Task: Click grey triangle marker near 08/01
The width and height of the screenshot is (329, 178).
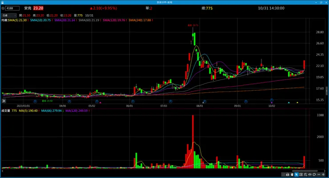Action: coord(203,103)
